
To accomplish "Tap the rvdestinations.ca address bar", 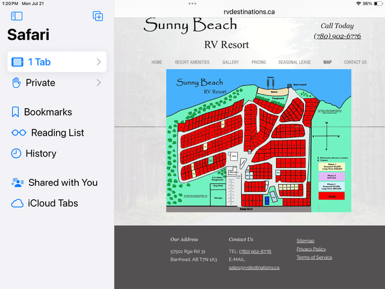I will click(249, 12).
